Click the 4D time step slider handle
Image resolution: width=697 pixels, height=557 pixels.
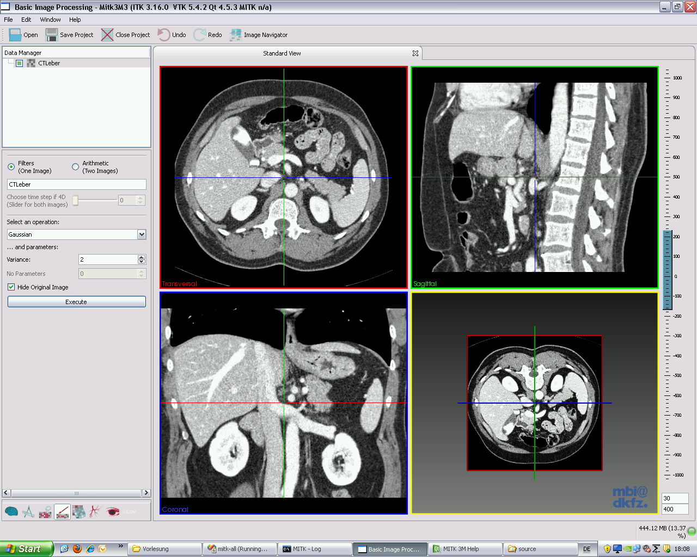tap(76, 200)
